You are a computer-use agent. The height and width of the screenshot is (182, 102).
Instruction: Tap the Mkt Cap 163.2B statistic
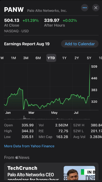(53, 137)
